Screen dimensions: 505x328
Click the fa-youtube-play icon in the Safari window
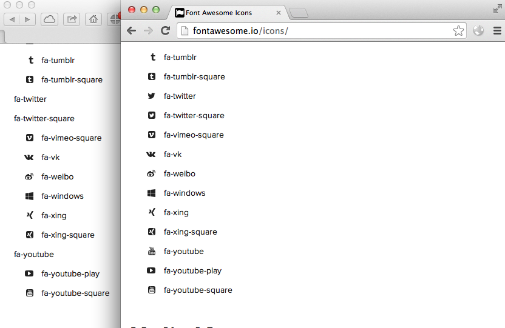click(x=29, y=273)
